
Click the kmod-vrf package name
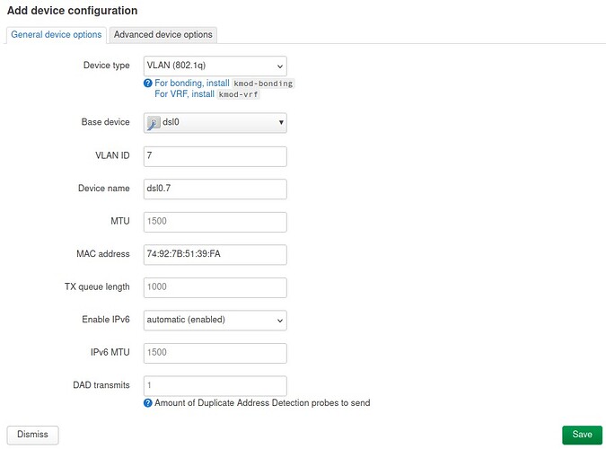[238, 94]
